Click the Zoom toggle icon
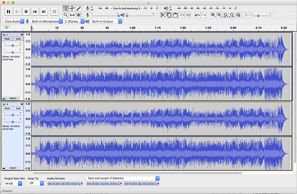 [x=238, y=15]
